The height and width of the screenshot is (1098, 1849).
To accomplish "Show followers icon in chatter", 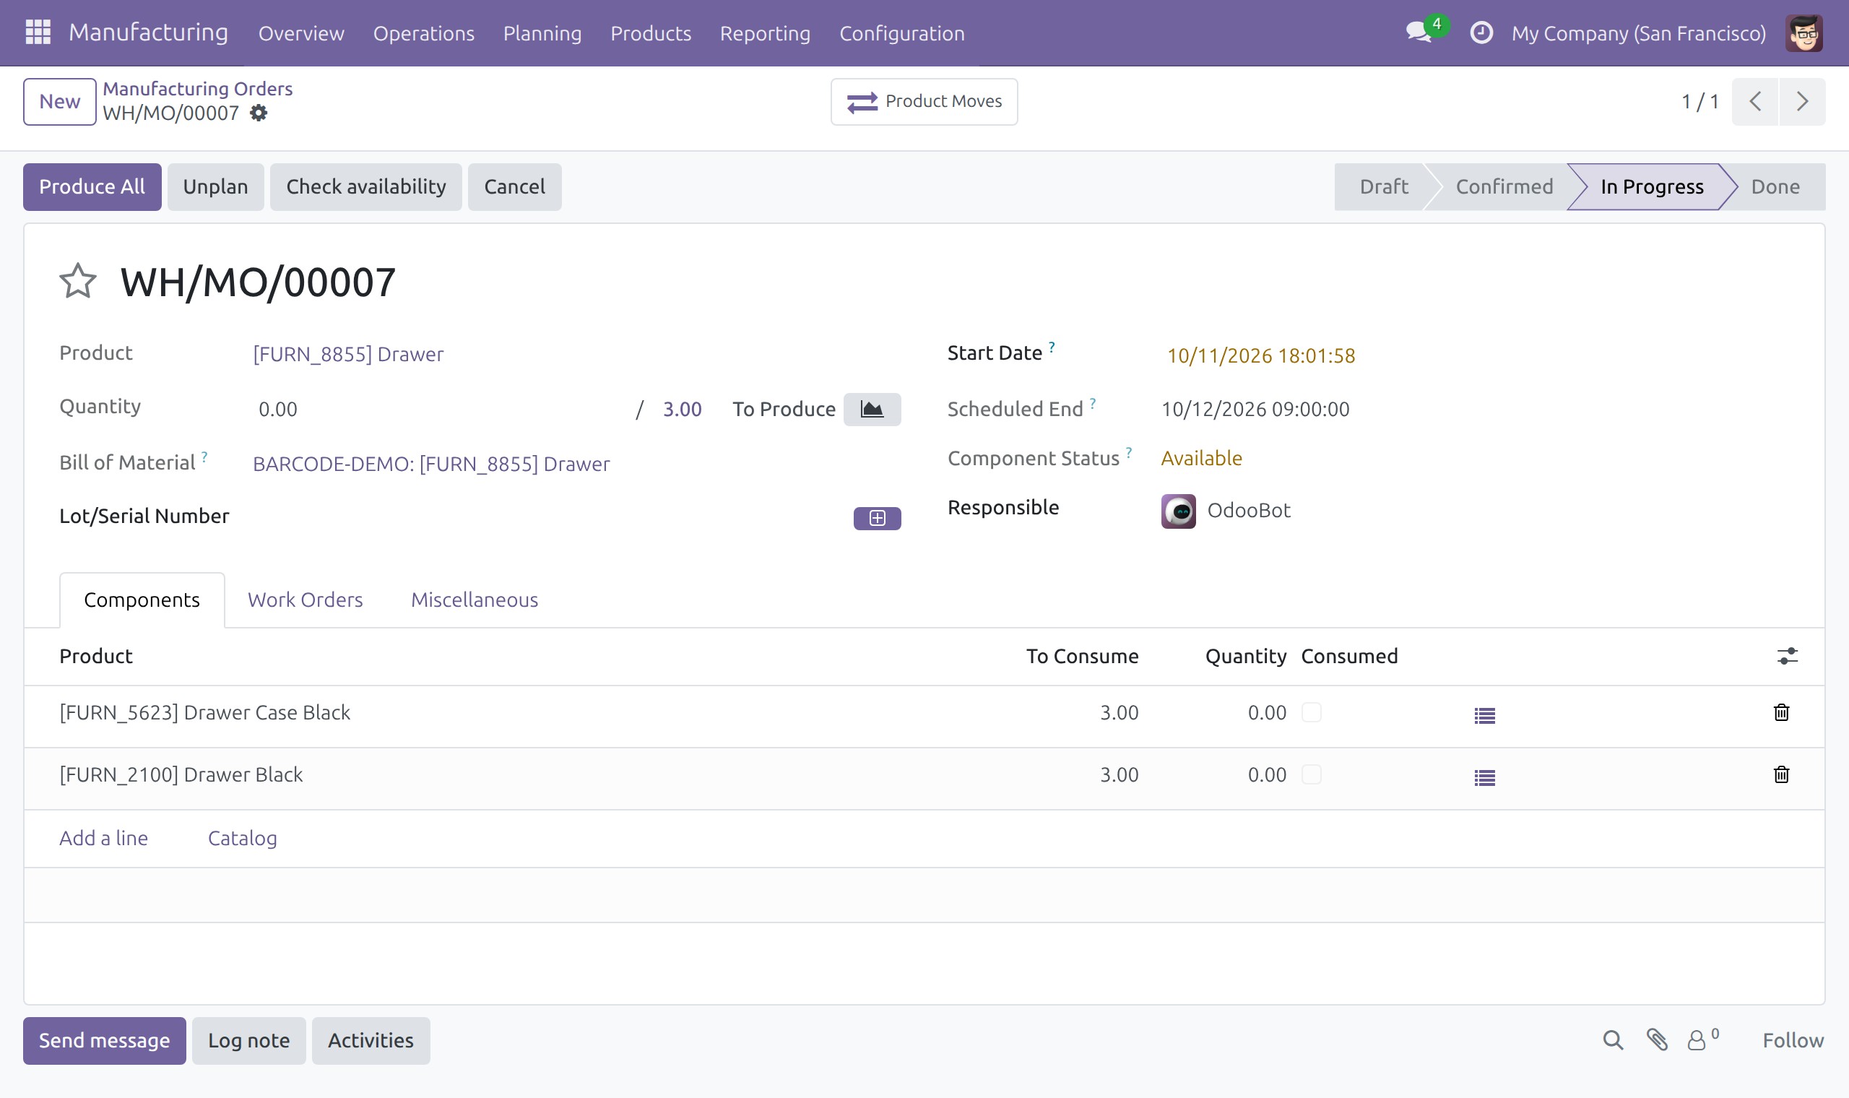I will 1702,1039.
